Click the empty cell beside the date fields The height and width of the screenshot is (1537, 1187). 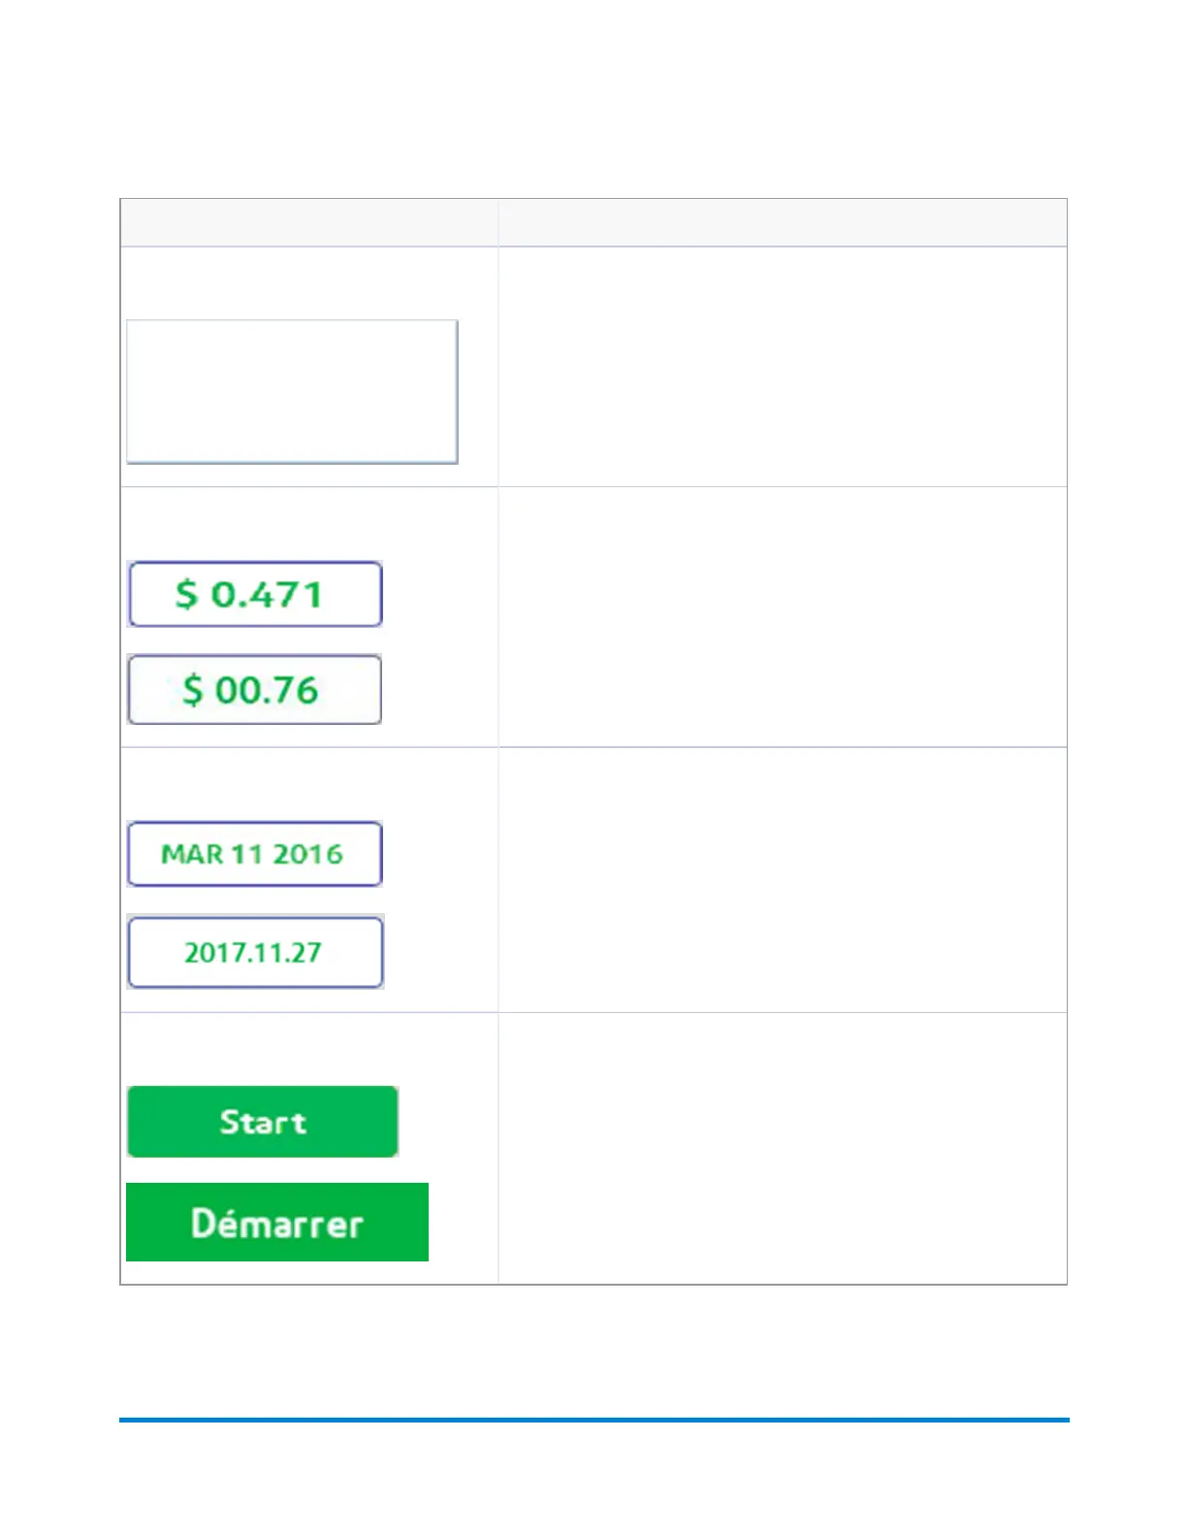782,880
